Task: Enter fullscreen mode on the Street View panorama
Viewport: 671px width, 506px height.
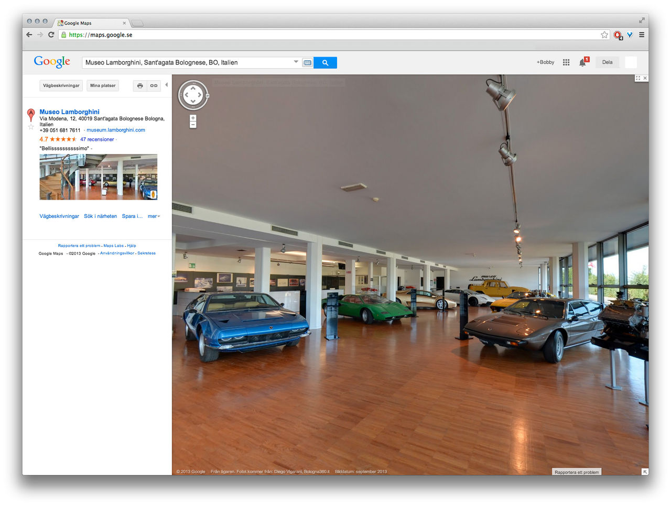Action: (638, 78)
